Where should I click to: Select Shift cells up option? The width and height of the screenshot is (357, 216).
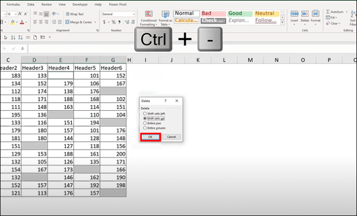(154, 119)
